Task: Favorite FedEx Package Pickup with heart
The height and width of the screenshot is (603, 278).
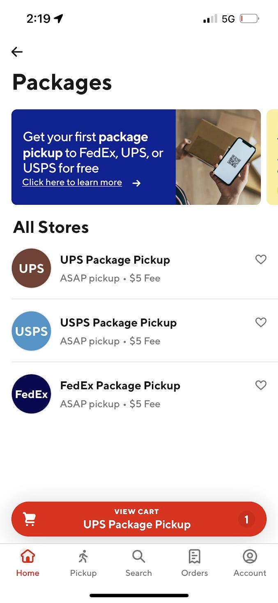Action: 261,385
